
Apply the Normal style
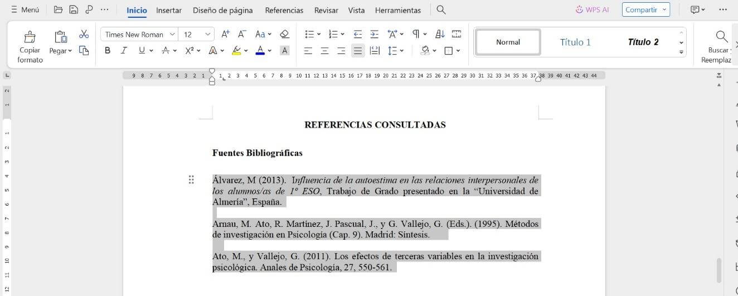[x=508, y=42]
